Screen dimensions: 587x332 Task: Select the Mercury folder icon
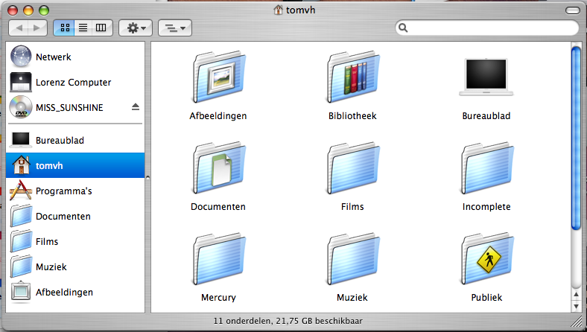pyautogui.click(x=219, y=259)
